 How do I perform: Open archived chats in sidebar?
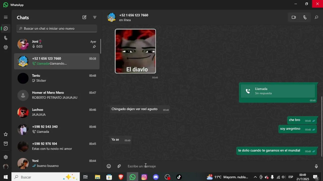pyautogui.click(x=6, y=144)
